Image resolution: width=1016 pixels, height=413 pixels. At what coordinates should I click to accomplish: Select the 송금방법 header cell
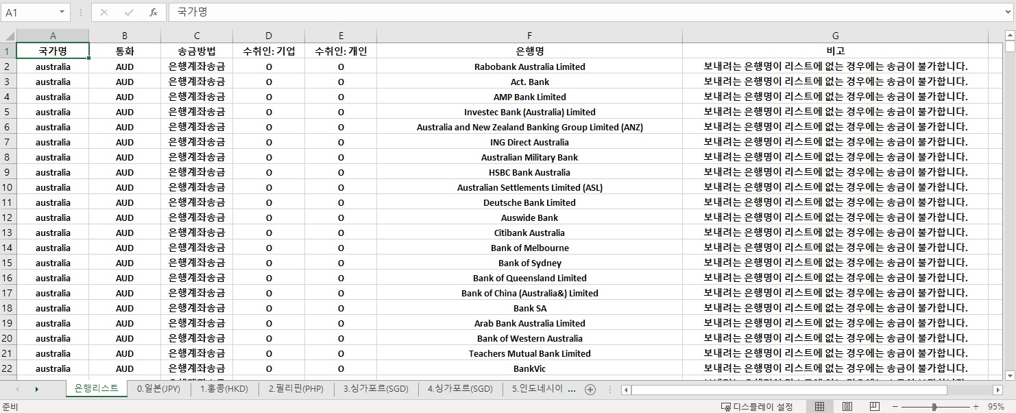pyautogui.click(x=197, y=51)
